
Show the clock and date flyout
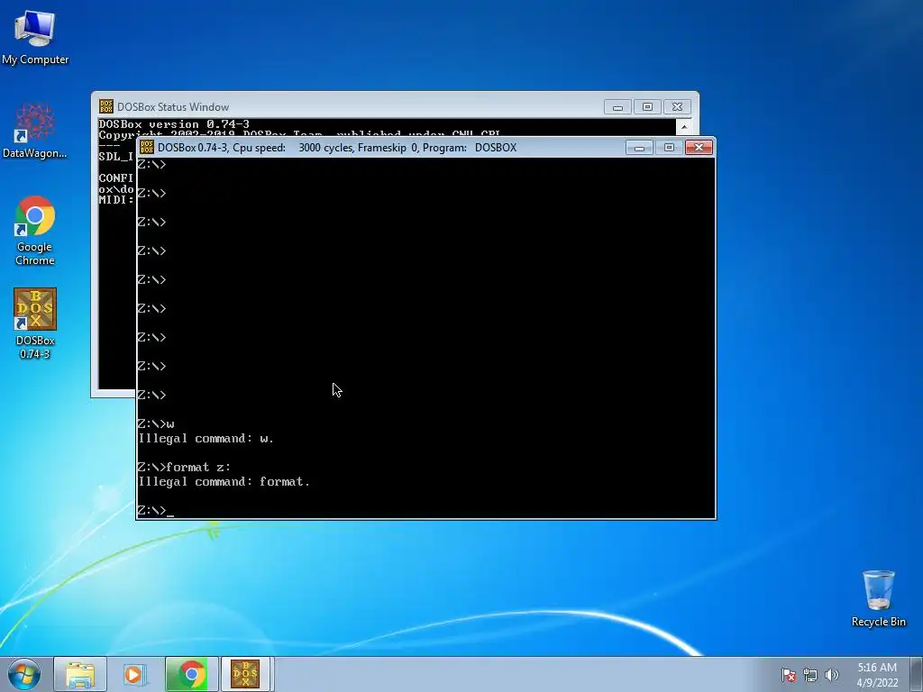click(877, 675)
